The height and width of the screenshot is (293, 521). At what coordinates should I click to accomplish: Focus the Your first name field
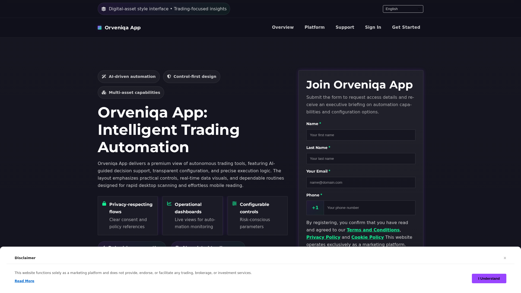point(361,135)
